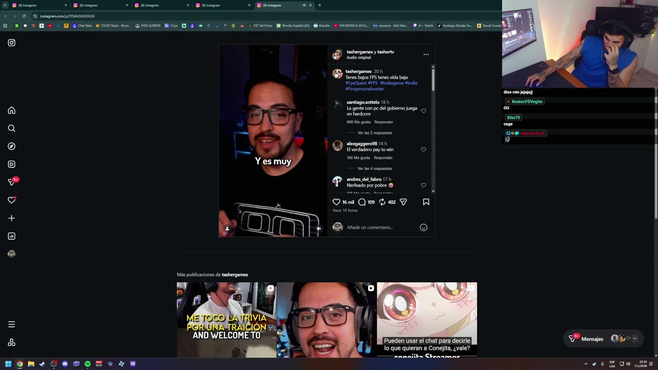Viewport: 658px width, 370px height.
Task: Open direct messages icon with 9+ badge
Action: point(12,181)
